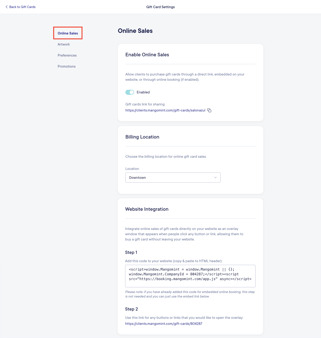Open the salonazul gift cards sharing link
This screenshot has height=338, width=321.
[165, 110]
